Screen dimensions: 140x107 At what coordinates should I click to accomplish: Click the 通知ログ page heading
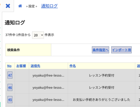(x=15, y=23)
